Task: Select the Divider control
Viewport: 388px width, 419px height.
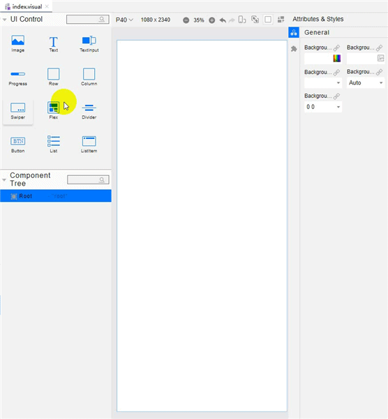Action: 89,110
